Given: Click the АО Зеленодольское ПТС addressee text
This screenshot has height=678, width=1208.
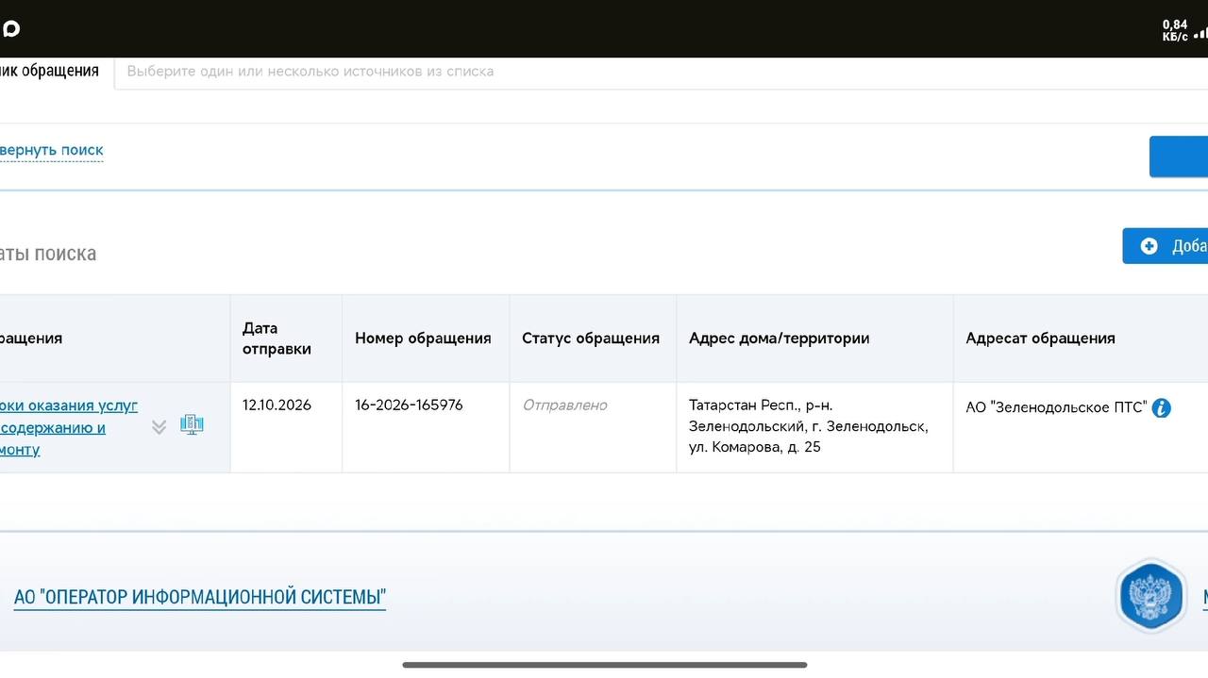Looking at the screenshot, I should pos(1056,407).
